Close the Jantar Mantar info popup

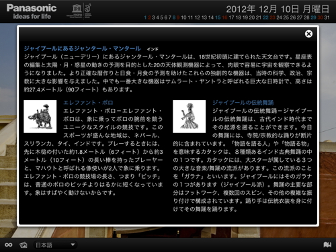pos(308,34)
